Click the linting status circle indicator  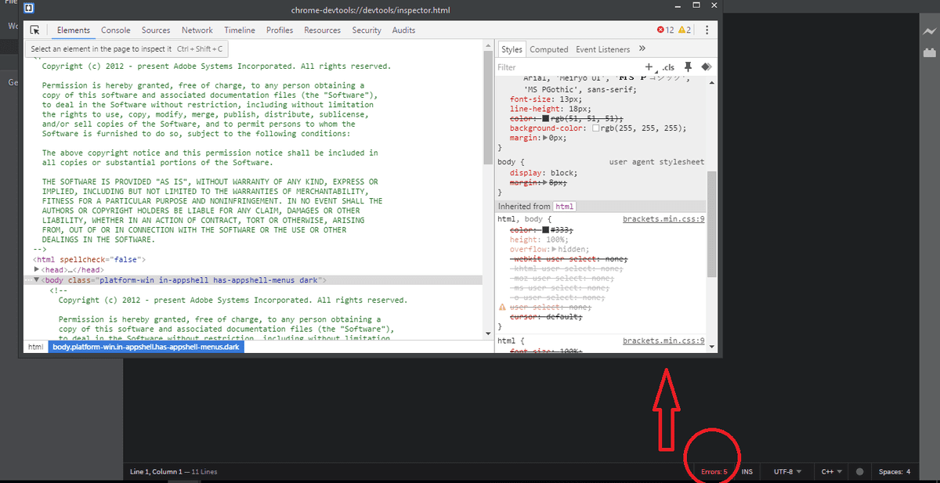click(x=859, y=472)
